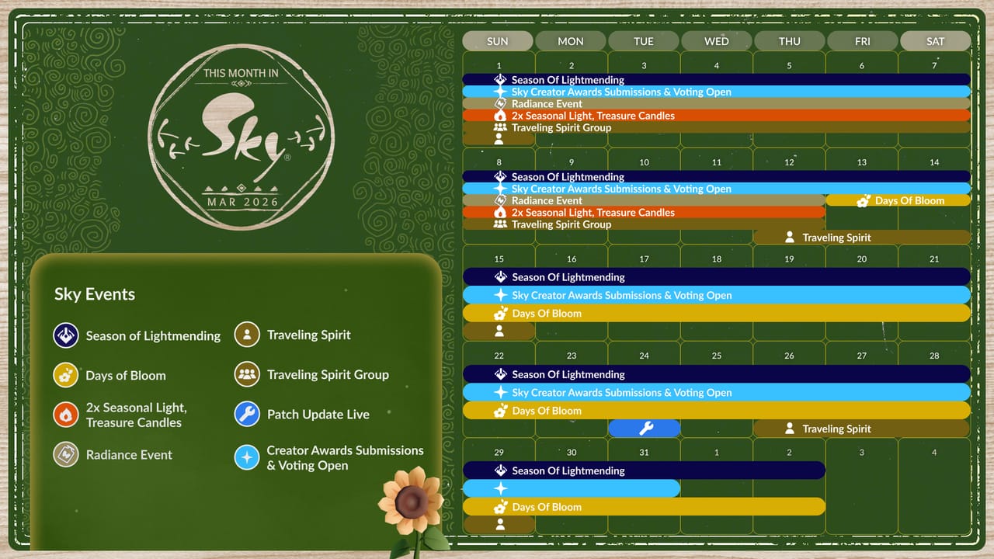Screen dimensions: 994x559
Task: Open the Traveling Spirit bar starting March 12
Action: pos(862,238)
